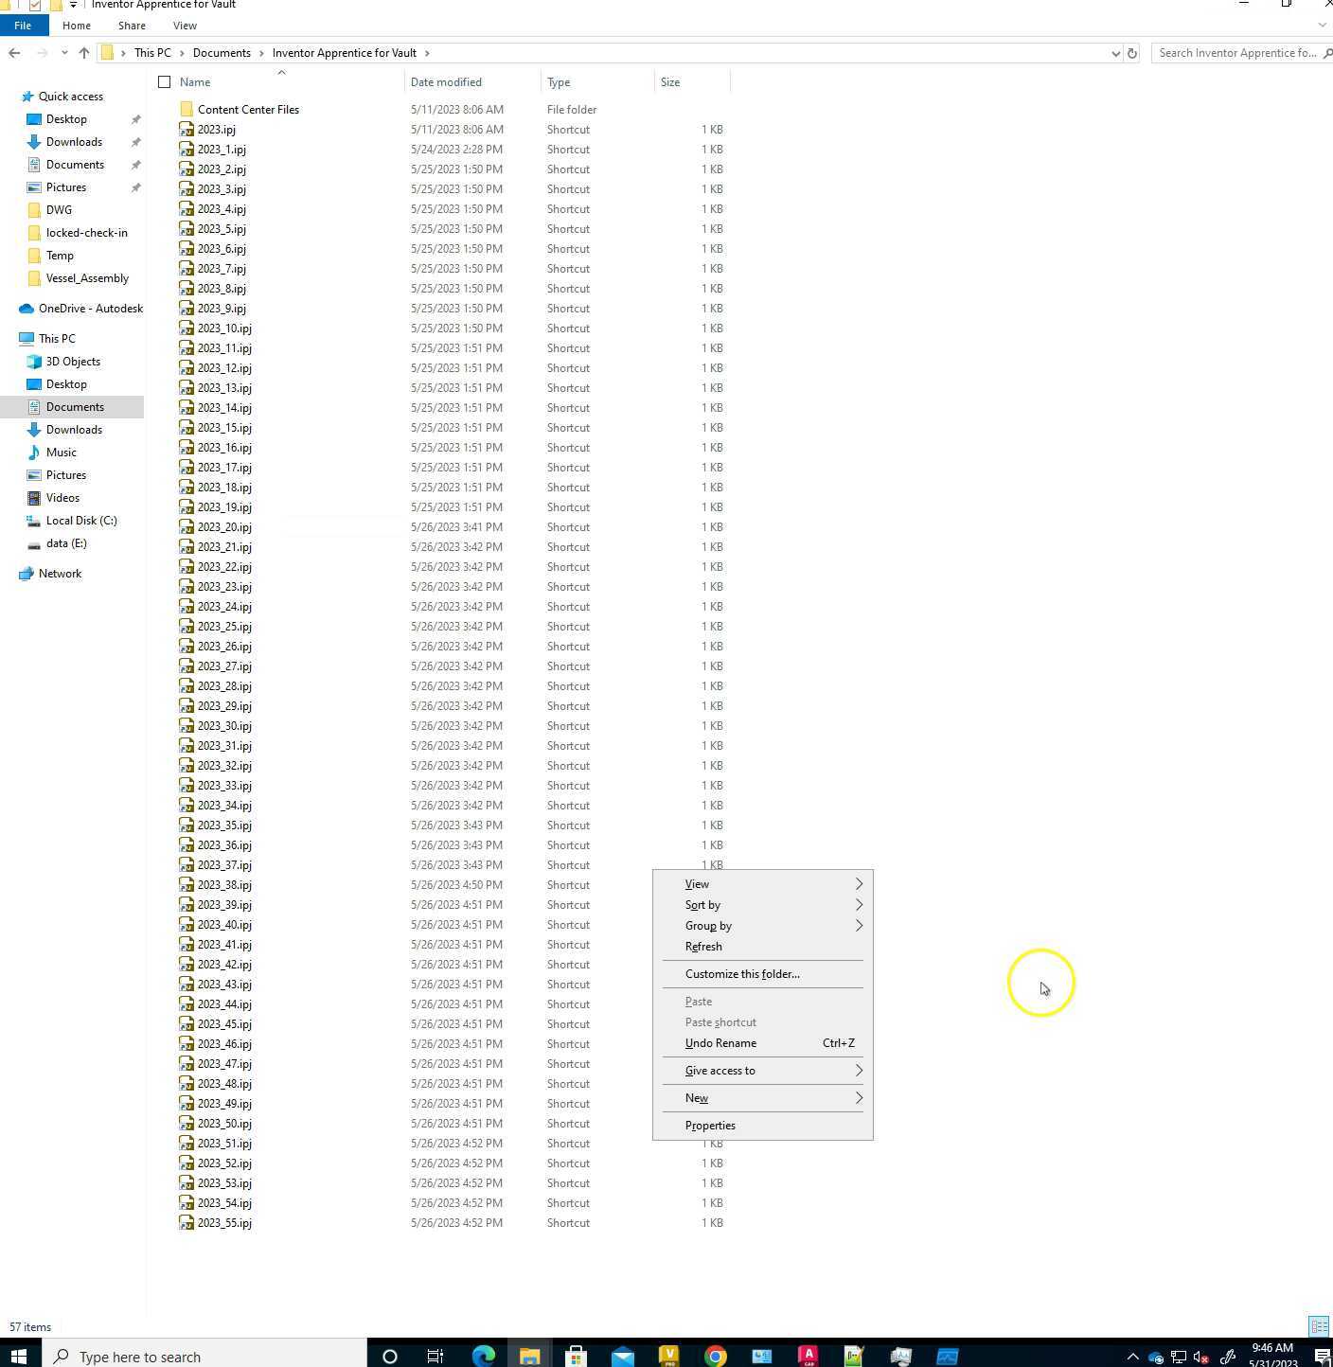Open Google Chrome from the taskbar
This screenshot has height=1367, width=1333.
(x=716, y=1356)
